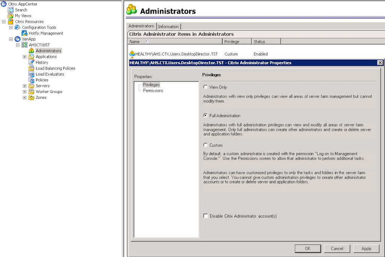Image resolution: width=385 pixels, height=257 pixels.
Task: Click the History node icon
Action: (32, 62)
